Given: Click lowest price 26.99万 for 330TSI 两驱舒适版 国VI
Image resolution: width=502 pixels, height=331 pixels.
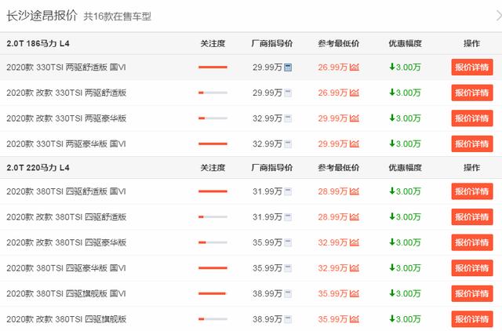Looking at the screenshot, I should [333, 67].
